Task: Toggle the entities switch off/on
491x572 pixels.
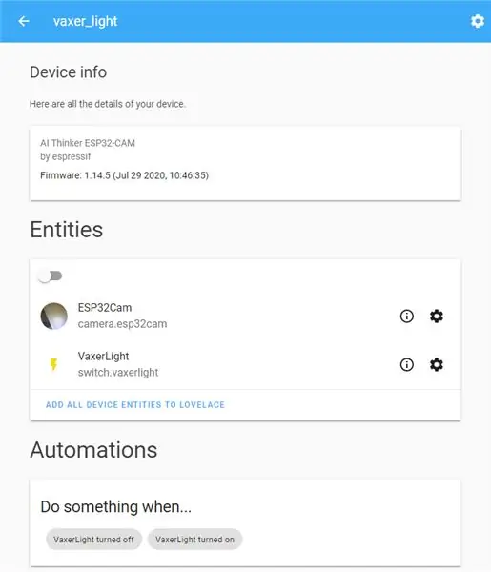Action: point(51,276)
